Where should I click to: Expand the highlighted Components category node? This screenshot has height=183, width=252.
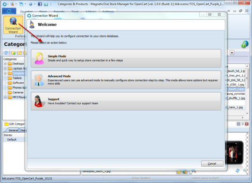(x=5, y=73)
